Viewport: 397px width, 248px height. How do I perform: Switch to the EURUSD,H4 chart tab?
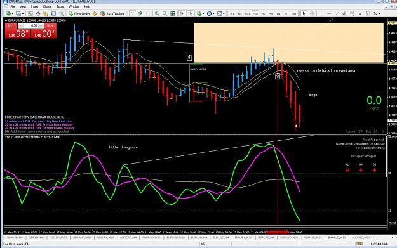(x=220, y=238)
